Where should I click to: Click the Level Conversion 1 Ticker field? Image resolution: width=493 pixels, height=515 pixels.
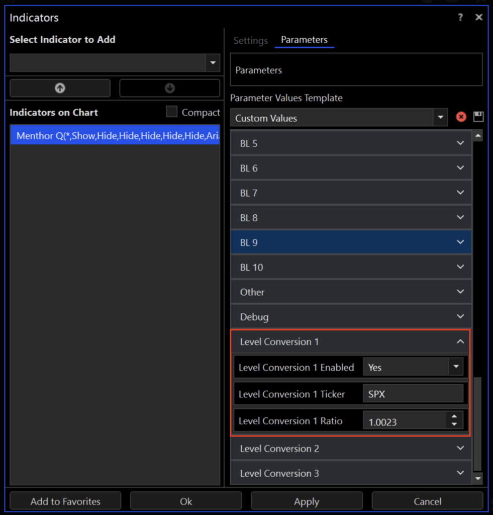(412, 393)
